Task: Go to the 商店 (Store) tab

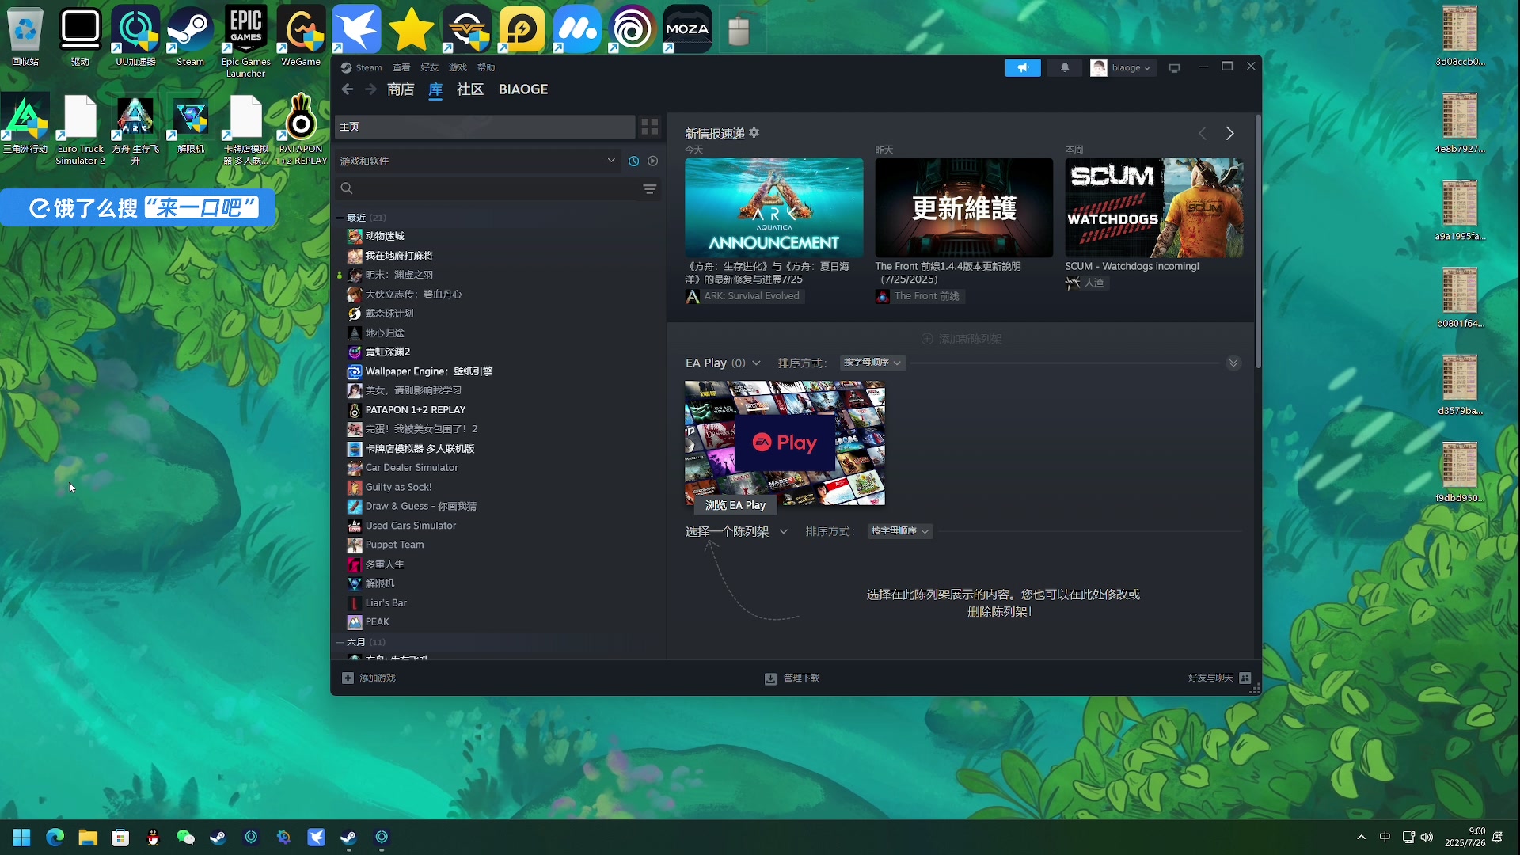Action: click(401, 89)
